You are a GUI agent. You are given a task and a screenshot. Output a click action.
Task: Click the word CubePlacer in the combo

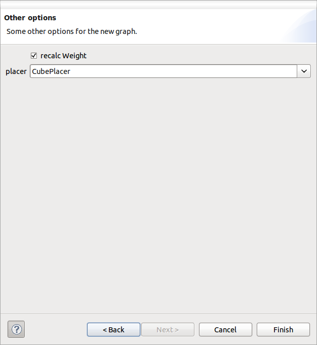pos(51,71)
